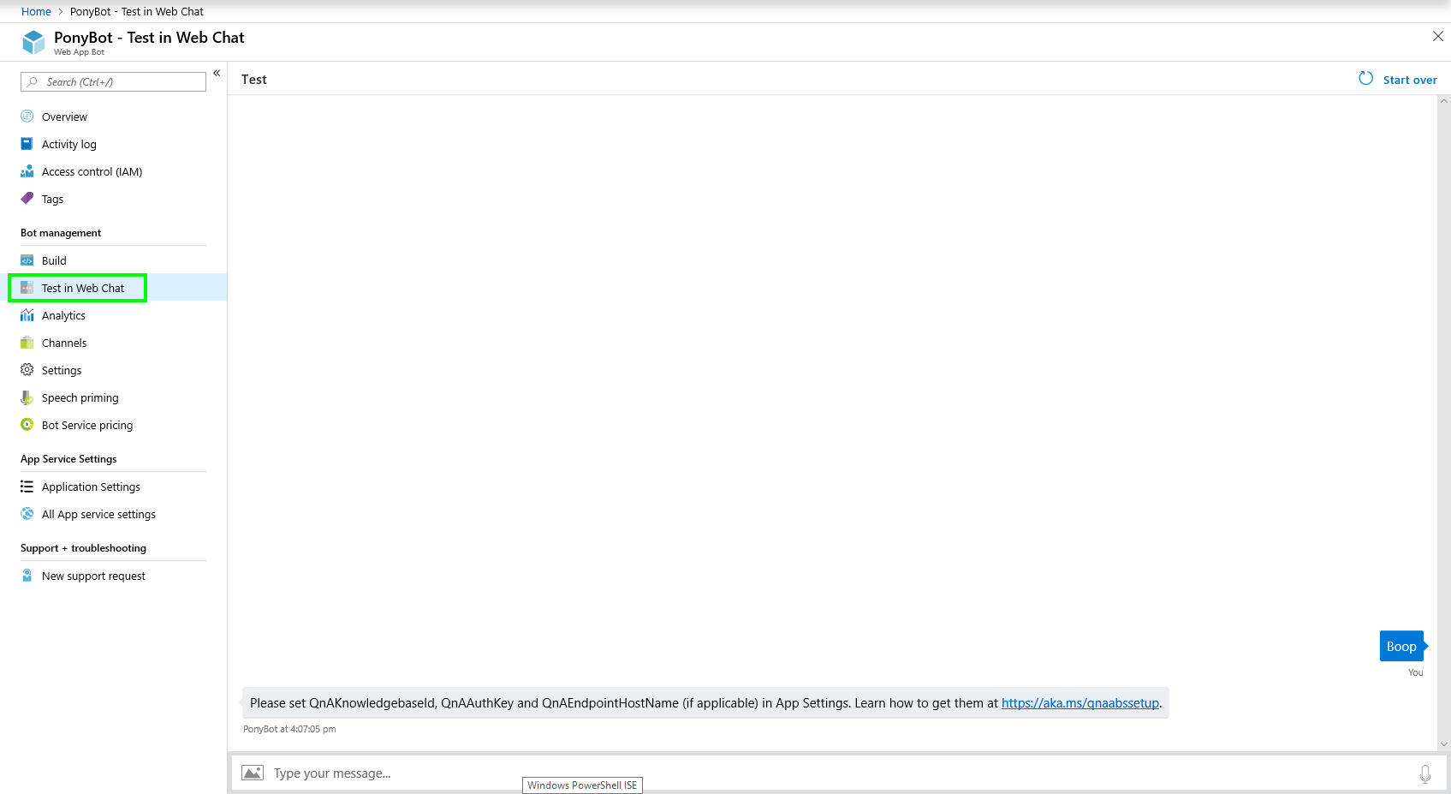1451x794 pixels.
Task: Click the "You" sender label
Action: coord(1416,672)
